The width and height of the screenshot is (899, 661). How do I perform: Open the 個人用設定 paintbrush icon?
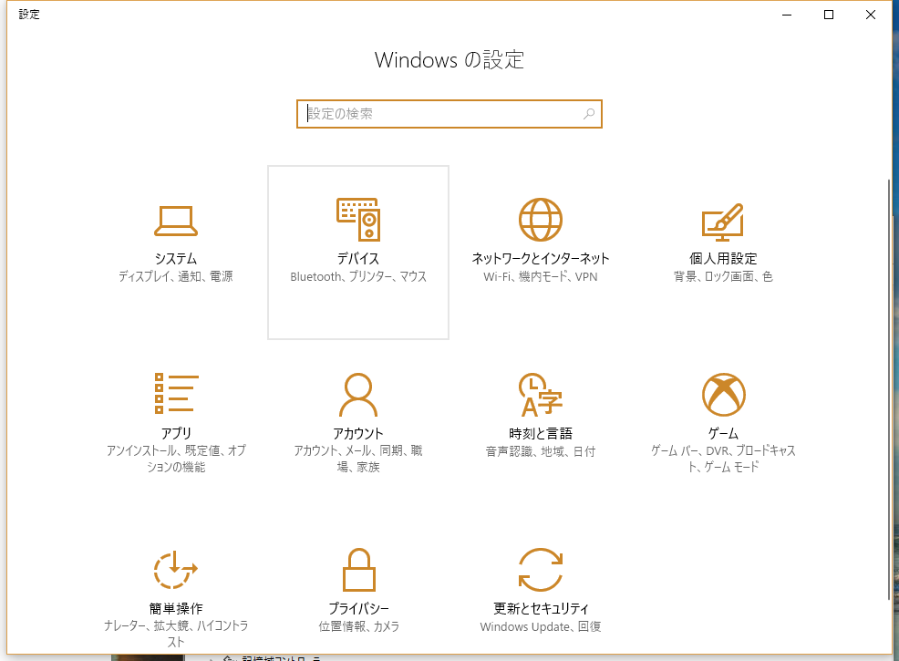tap(723, 222)
